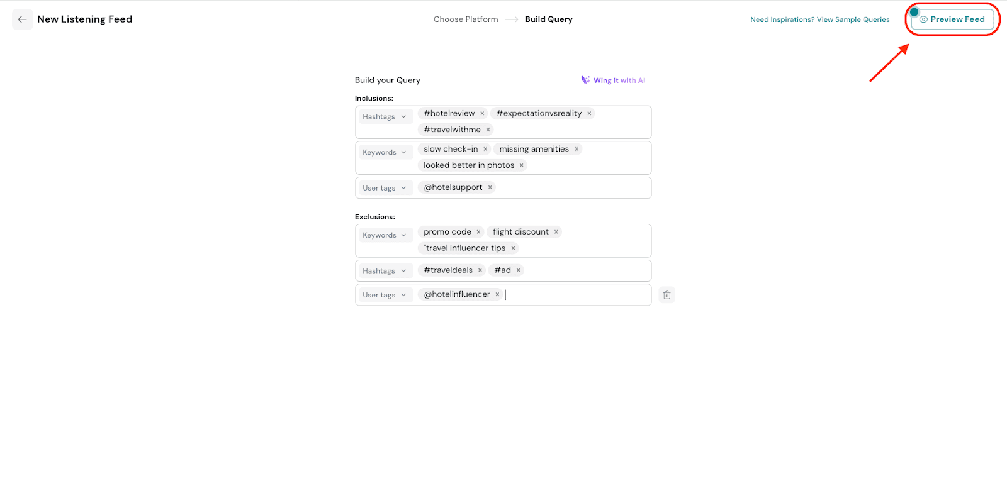Open the Exclusions Hashtags type dropdown
This screenshot has width=1007, height=503.
385,271
